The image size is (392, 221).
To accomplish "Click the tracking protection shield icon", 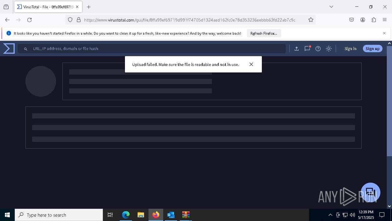I will coord(70,20).
